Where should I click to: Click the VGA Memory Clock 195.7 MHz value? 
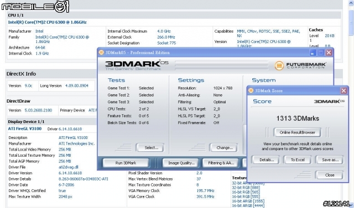pyautogui.click(x=205, y=191)
